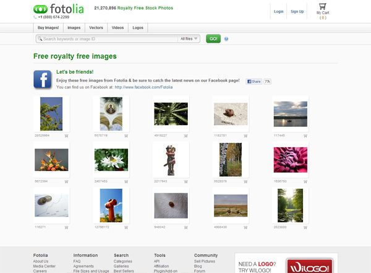Click the Fotolia logo
371x273 pixels.
pos(60,9)
